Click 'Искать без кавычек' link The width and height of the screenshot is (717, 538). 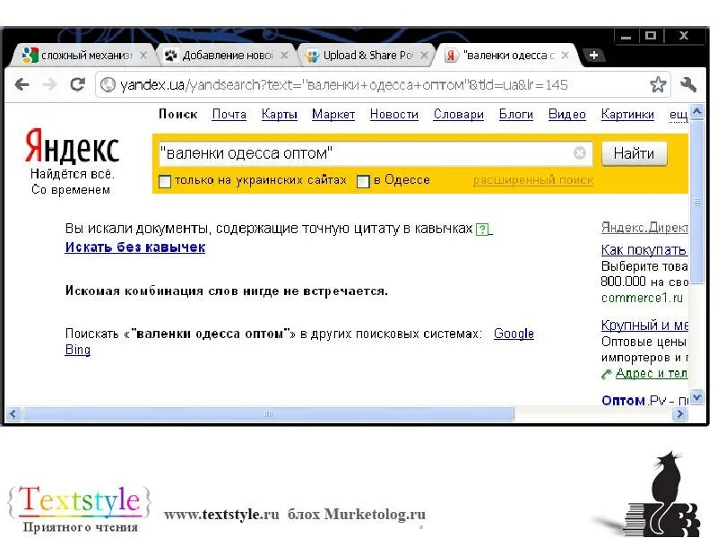(135, 247)
